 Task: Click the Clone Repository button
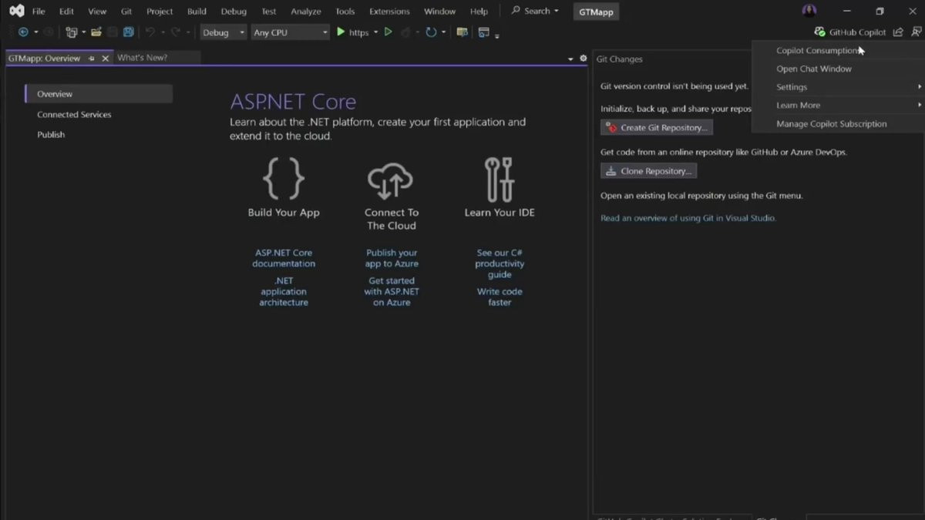pyautogui.click(x=648, y=171)
